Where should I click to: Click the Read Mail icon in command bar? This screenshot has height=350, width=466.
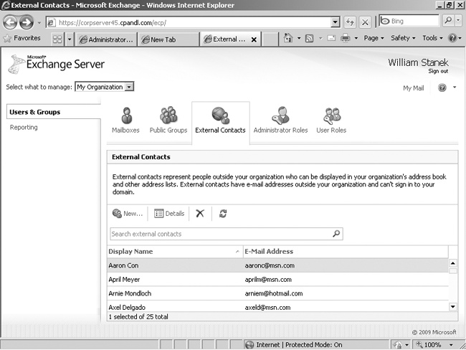click(x=331, y=38)
